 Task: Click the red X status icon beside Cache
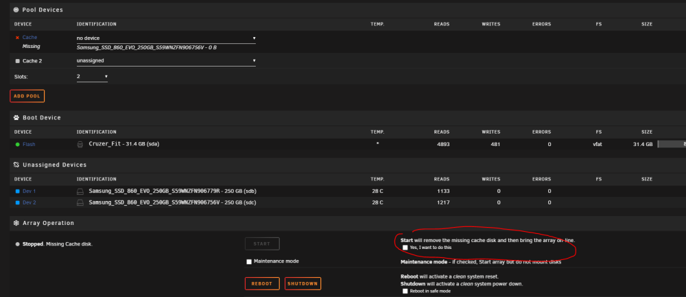17,38
